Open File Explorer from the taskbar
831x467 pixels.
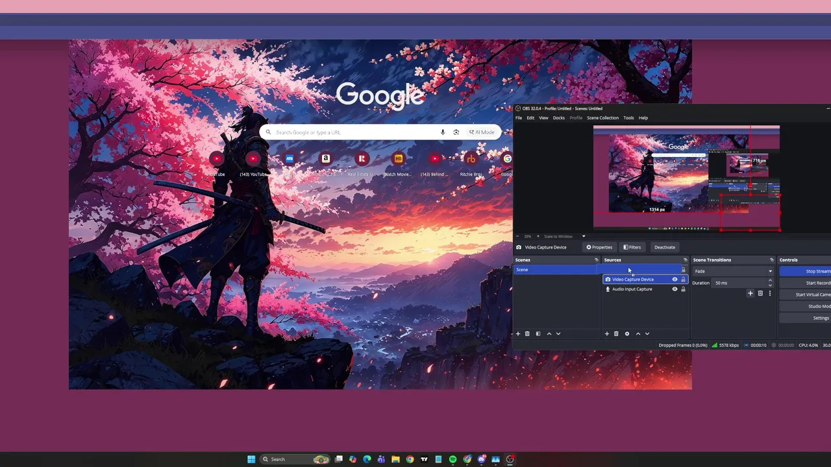pos(395,459)
